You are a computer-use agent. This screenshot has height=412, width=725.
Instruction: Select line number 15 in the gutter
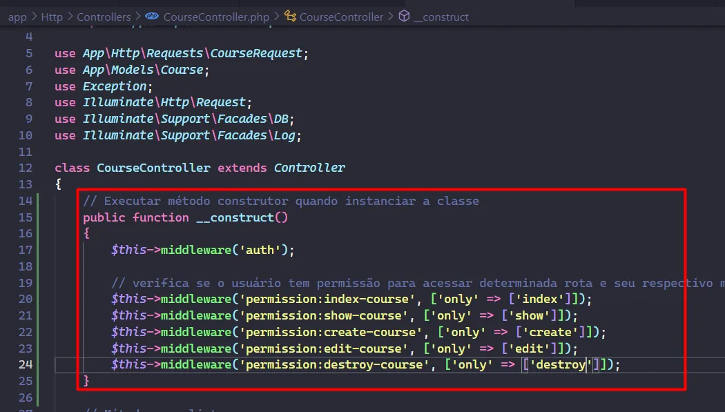25,217
